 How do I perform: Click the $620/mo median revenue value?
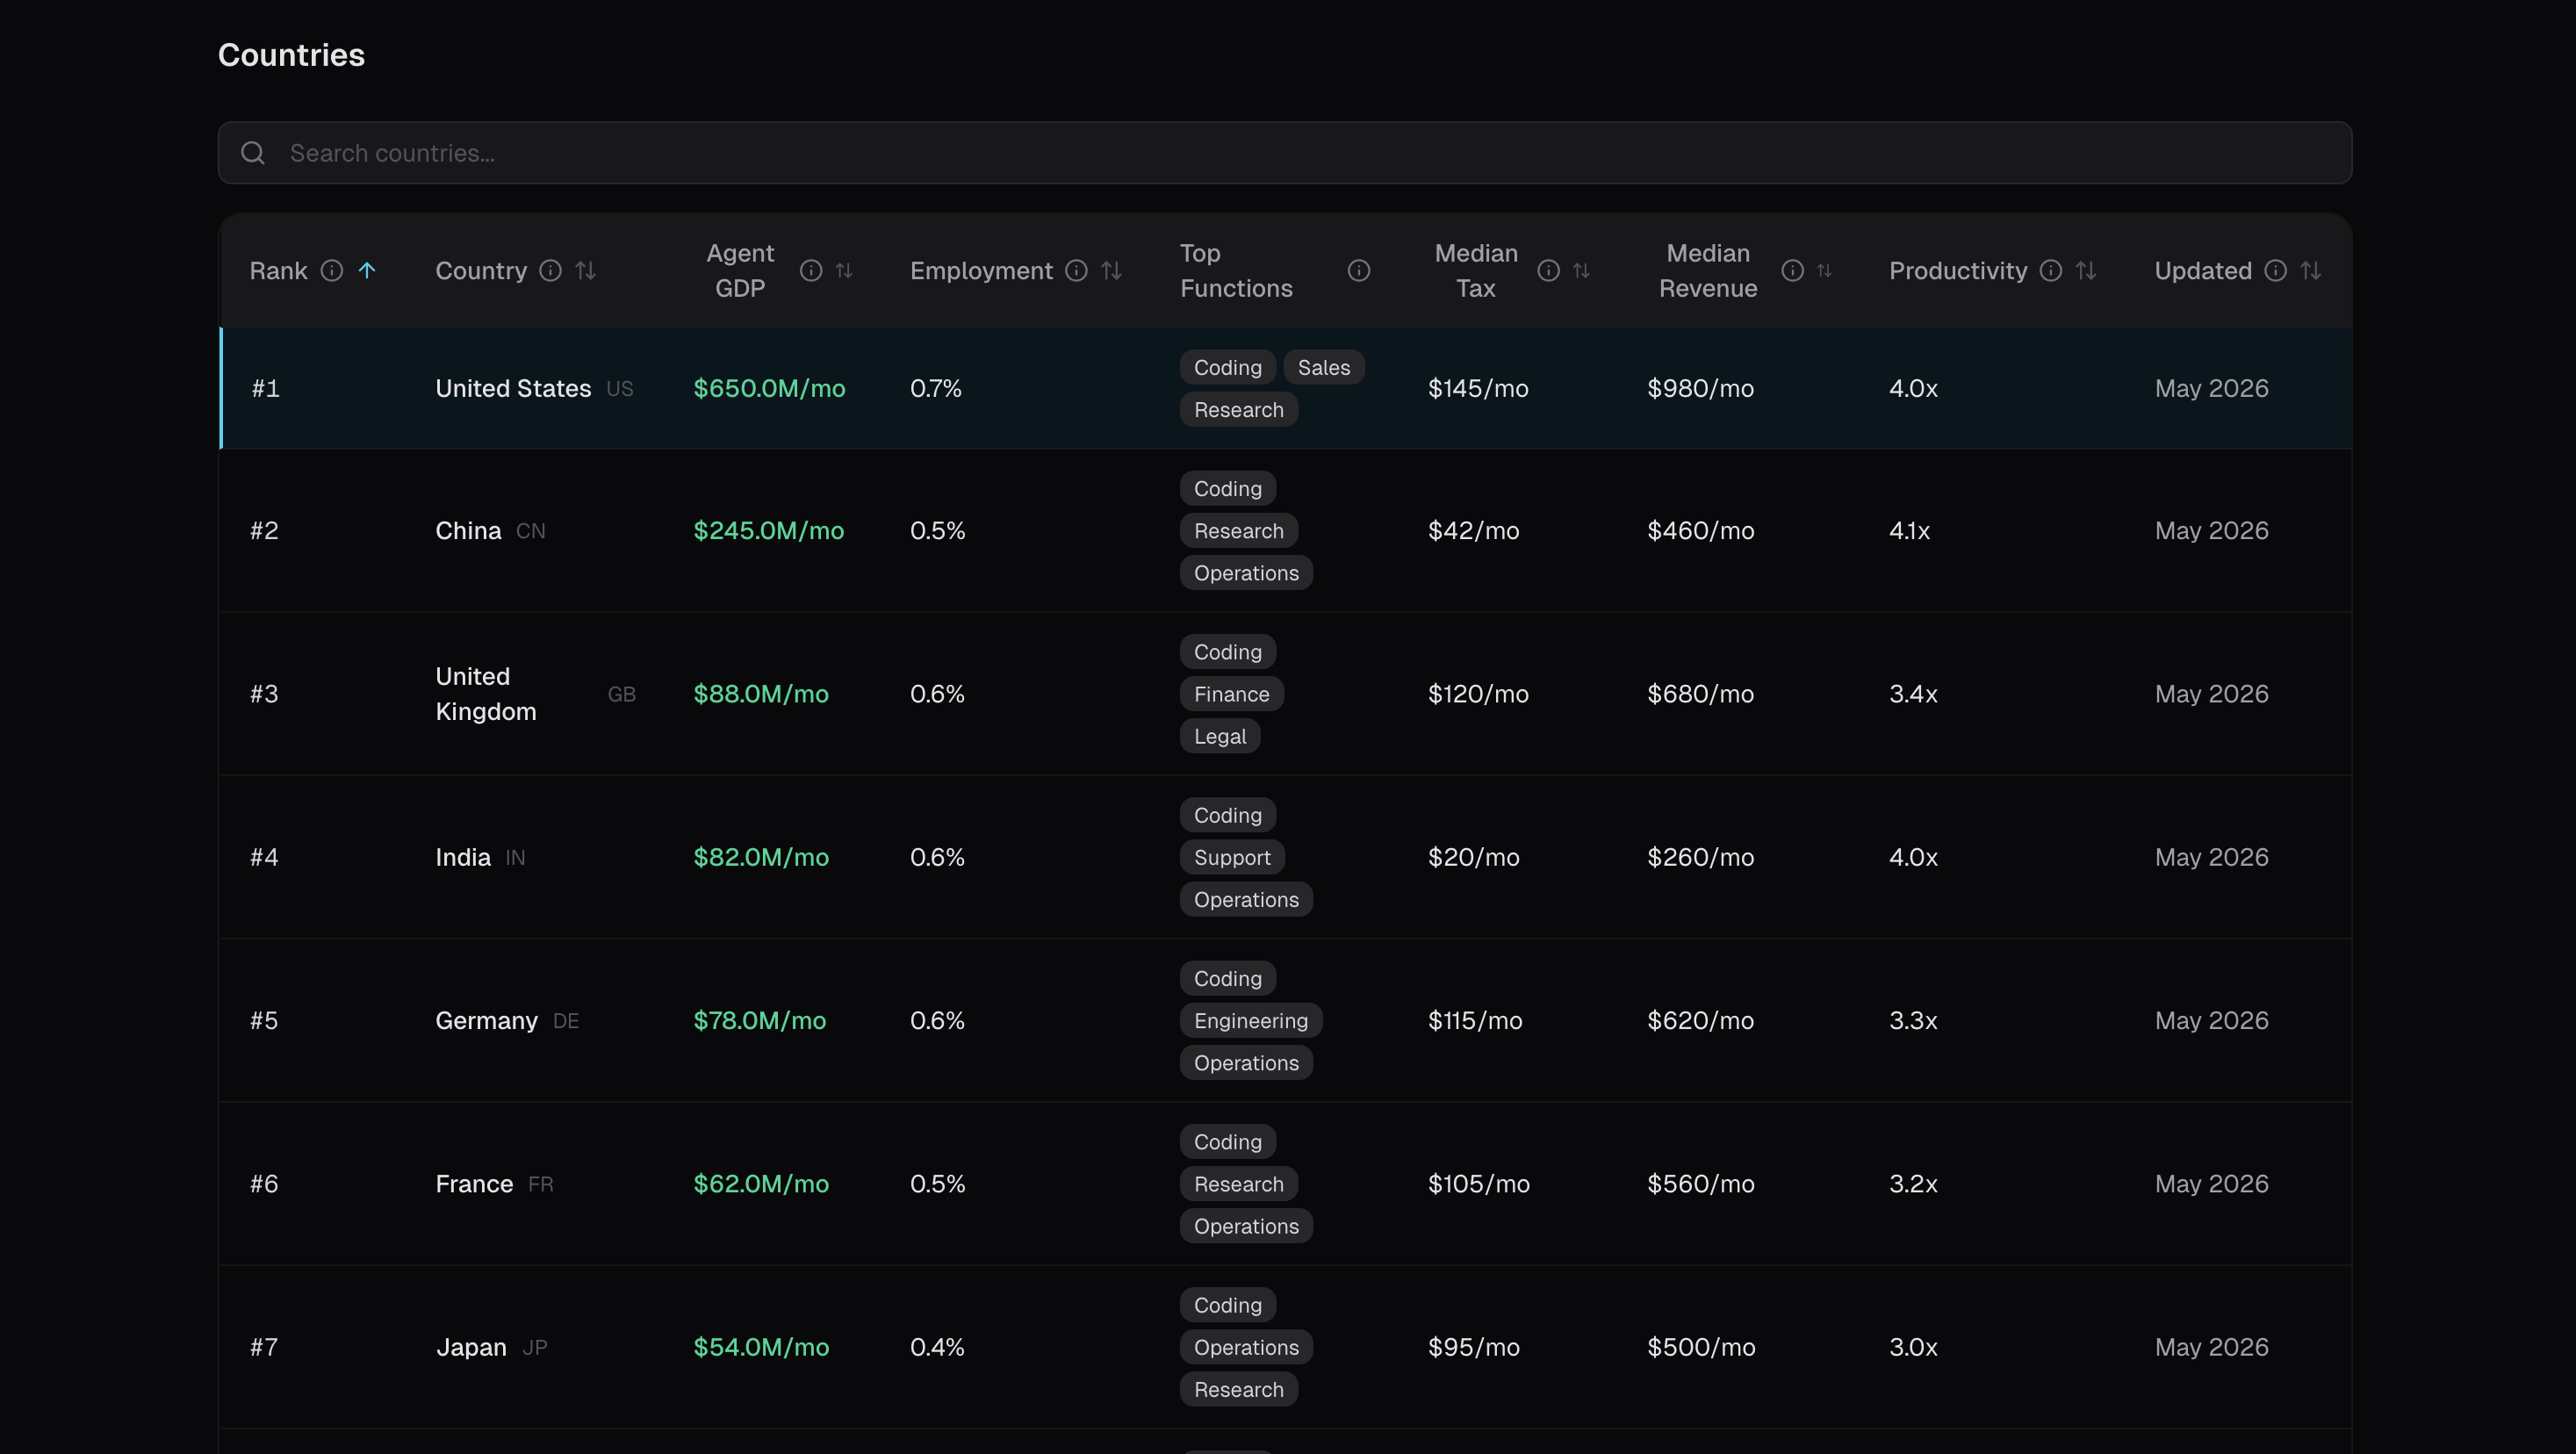[1700, 1020]
